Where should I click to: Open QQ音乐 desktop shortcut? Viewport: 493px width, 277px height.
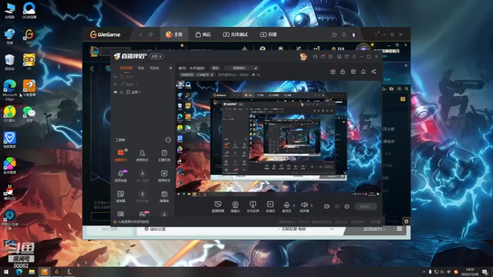[x=10, y=114]
